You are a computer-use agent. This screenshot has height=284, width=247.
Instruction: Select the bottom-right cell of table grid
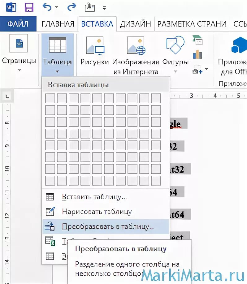(x=156, y=181)
